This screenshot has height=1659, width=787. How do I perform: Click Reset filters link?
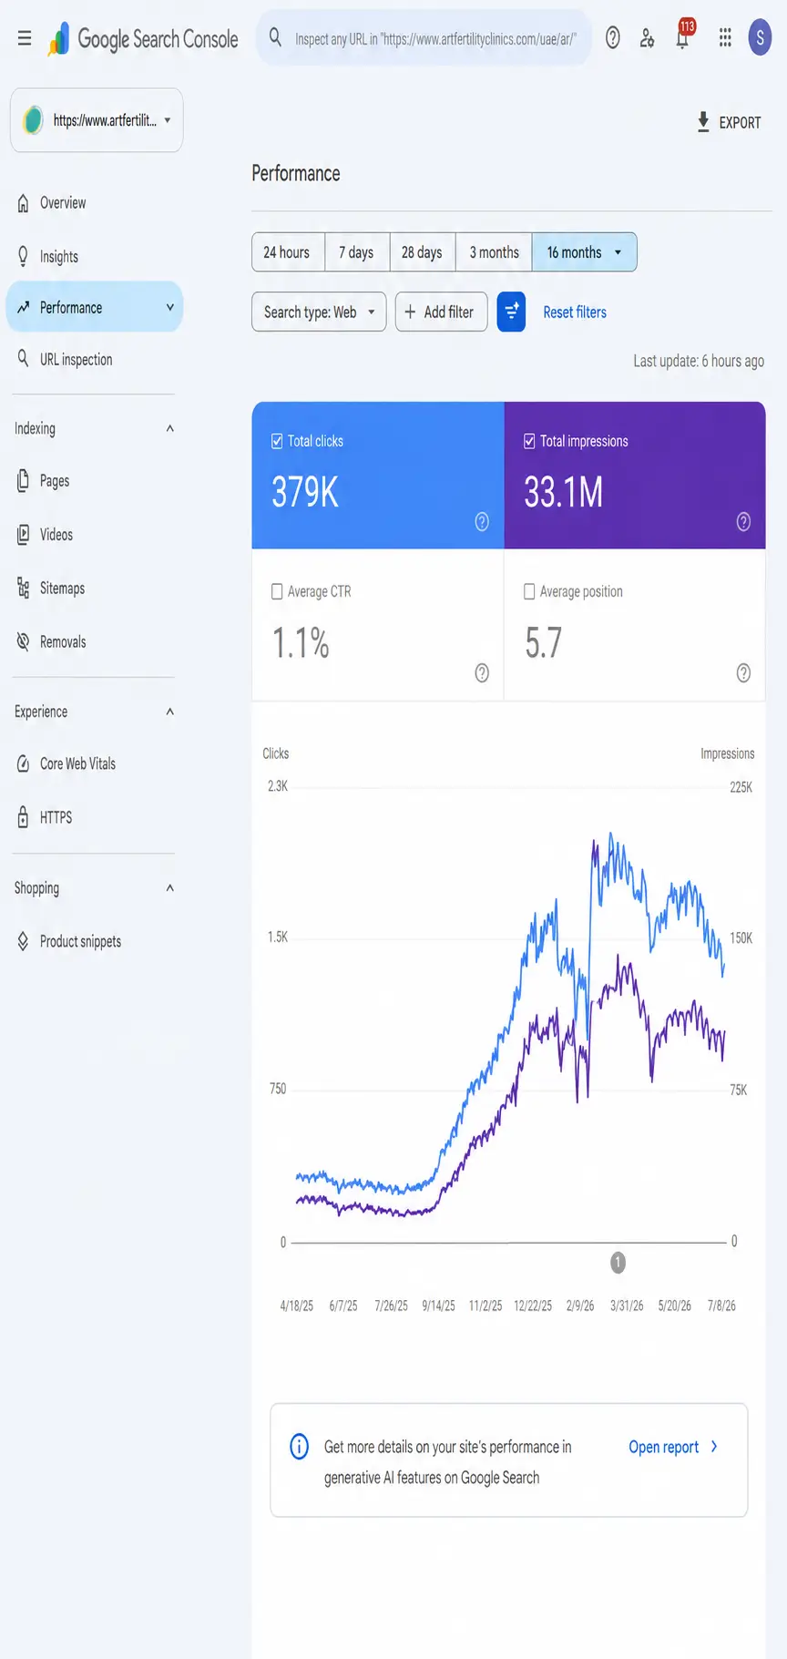click(575, 312)
